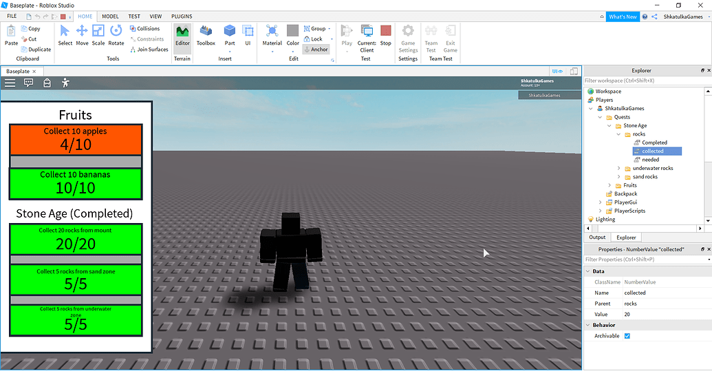This screenshot has height=380, width=712.
Task: Close the Baseplate document tab
Action: point(34,72)
